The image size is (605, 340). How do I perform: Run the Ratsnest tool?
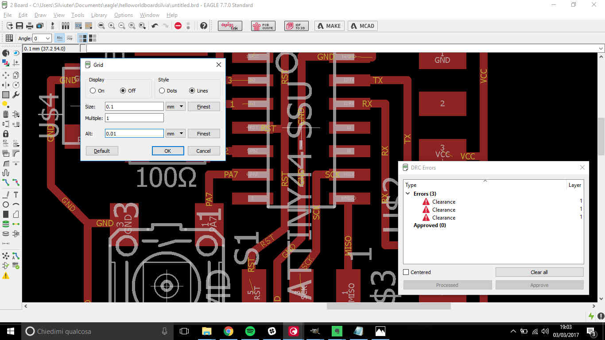6,256
